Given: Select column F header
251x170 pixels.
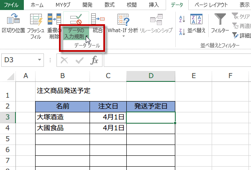Looking at the screenshot, I should 230,76.
